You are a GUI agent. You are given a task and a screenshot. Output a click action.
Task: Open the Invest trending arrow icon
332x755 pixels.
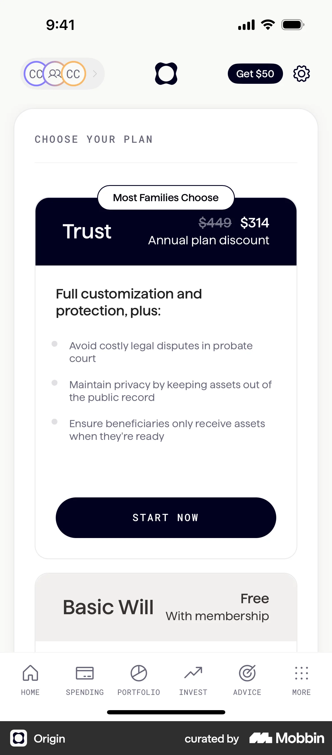click(193, 673)
